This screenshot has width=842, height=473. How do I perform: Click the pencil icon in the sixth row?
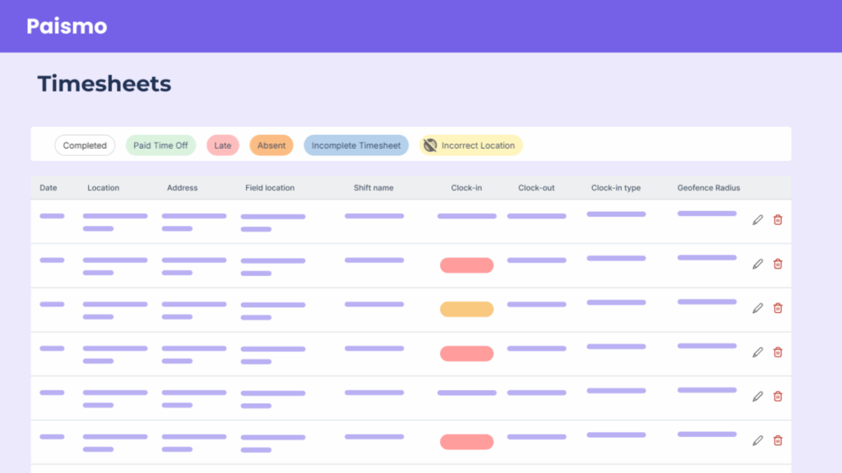757,441
